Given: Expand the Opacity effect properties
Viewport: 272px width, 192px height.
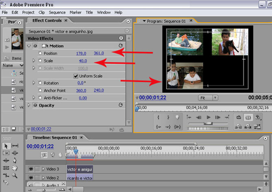Looking at the screenshot, I should tap(28, 105).
